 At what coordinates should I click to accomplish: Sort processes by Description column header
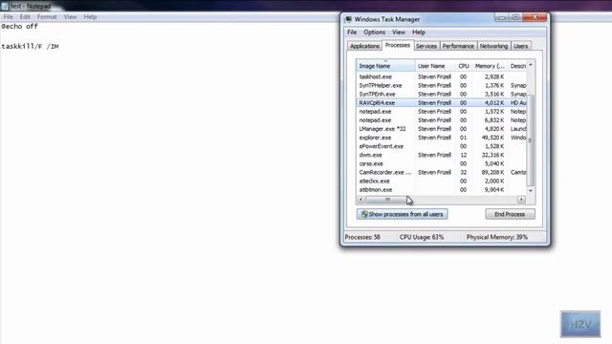coord(517,66)
